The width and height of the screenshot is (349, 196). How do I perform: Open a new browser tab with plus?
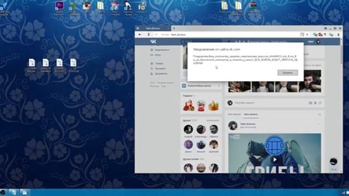pyautogui.click(x=174, y=28)
